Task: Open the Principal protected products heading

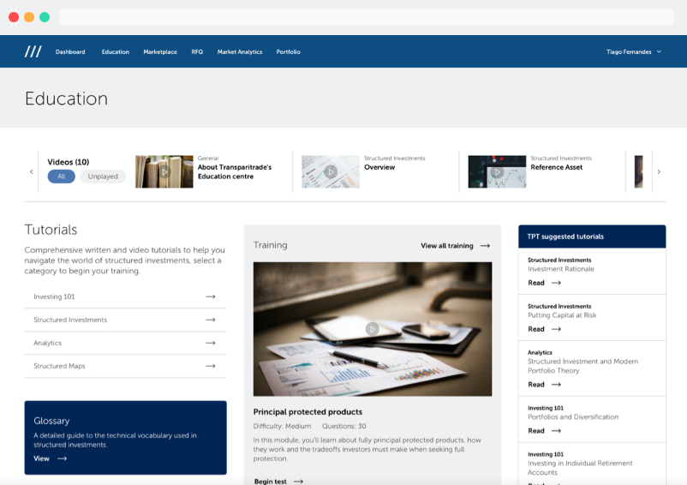Action: click(308, 412)
